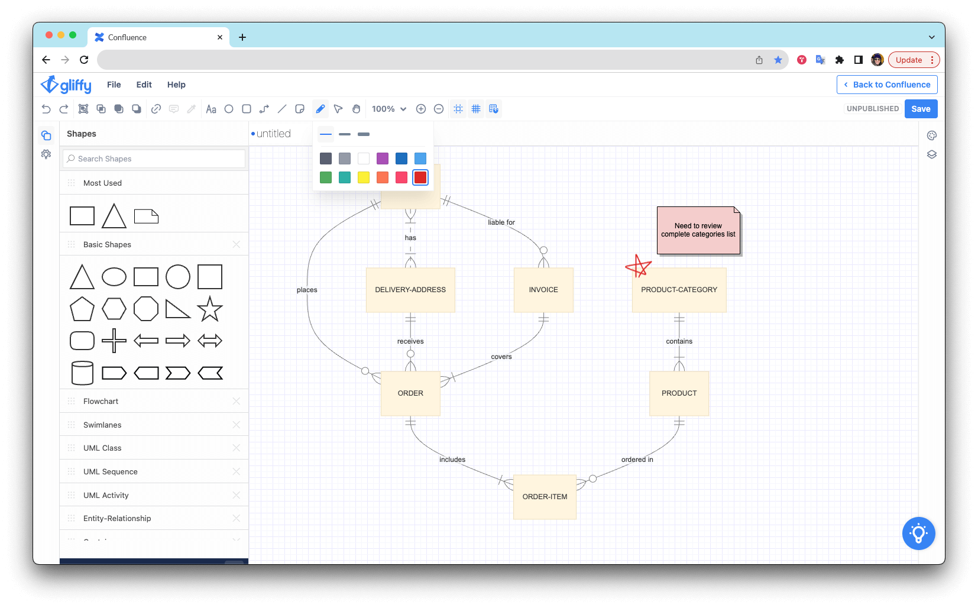
Task: Open the Sticky Note tool
Action: (x=300, y=109)
